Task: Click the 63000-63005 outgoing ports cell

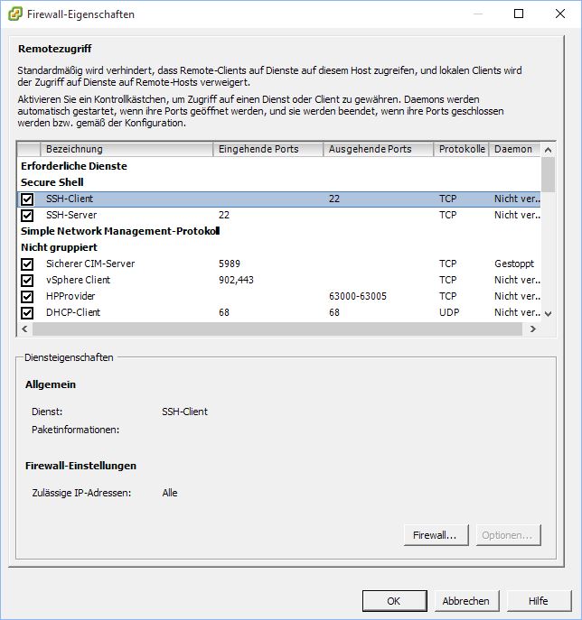Action: tap(358, 296)
